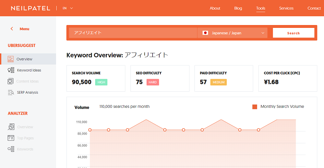Click the SEO DIFFICULTY card label

click(x=149, y=73)
